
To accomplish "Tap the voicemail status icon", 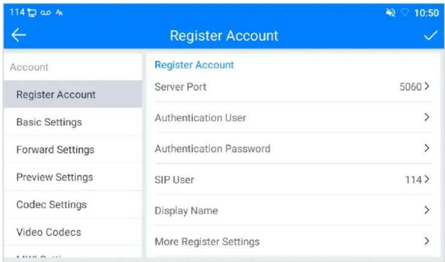I will pyautogui.click(x=46, y=12).
